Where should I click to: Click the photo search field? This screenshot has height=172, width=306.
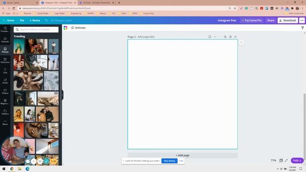point(36,30)
